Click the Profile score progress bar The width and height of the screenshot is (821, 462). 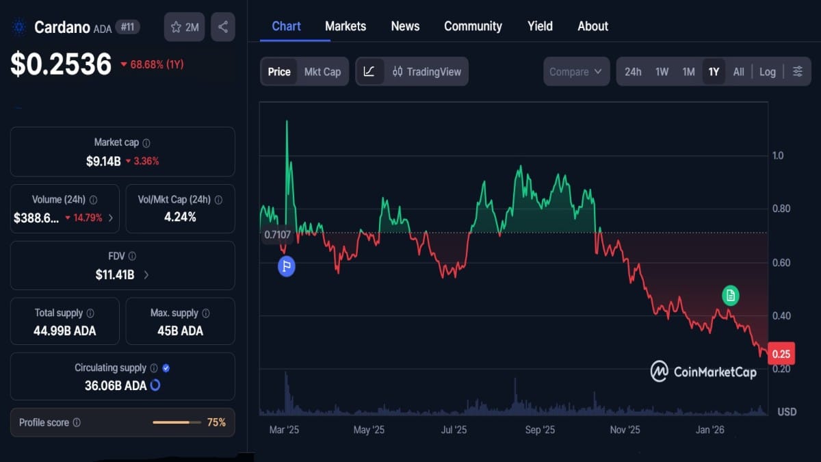176,422
